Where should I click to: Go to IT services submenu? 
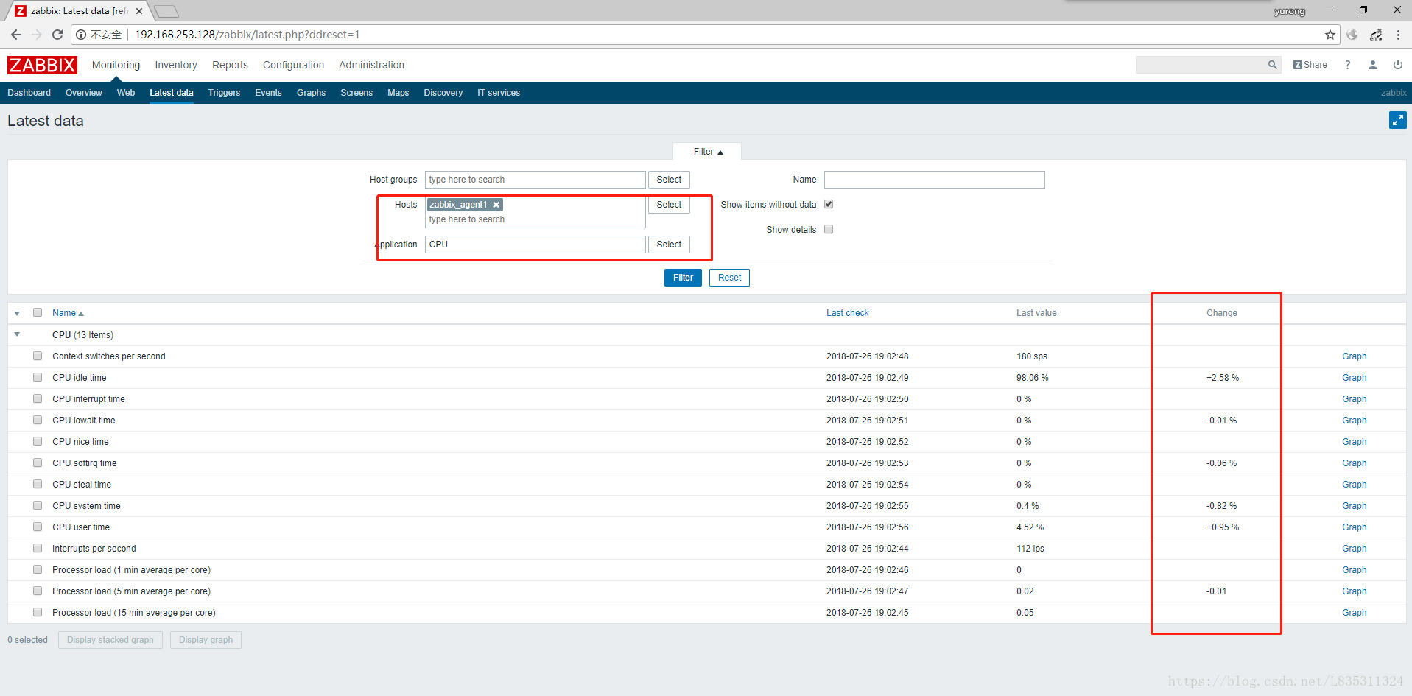click(499, 93)
